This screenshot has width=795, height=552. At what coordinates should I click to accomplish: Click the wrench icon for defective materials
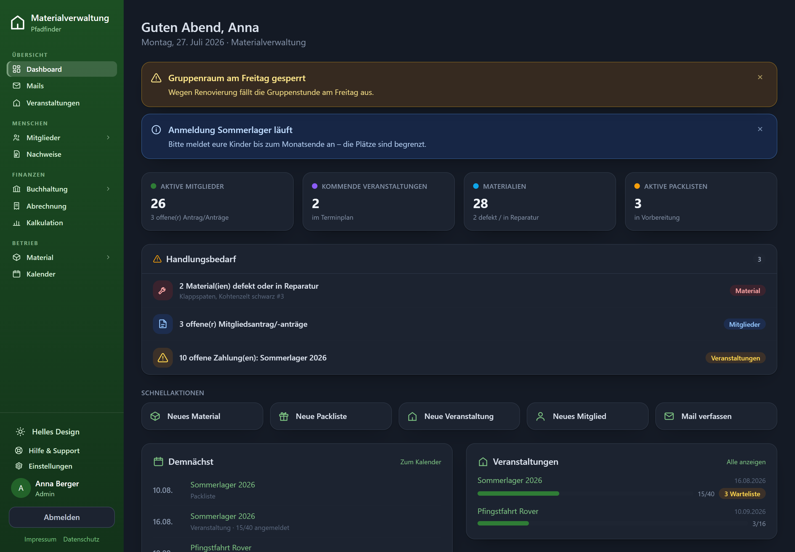click(163, 291)
